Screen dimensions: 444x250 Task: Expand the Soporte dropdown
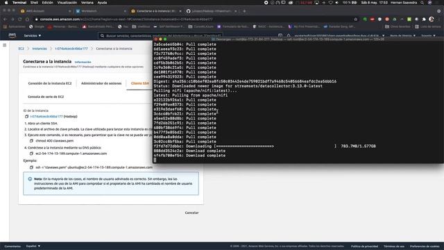click(428, 35)
